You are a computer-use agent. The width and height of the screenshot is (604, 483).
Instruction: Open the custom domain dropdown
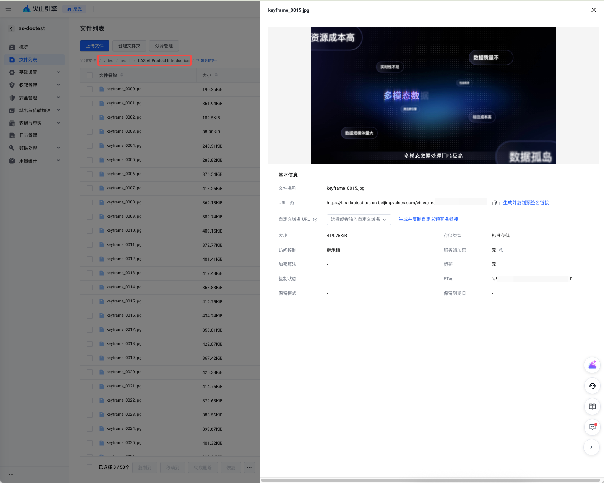(x=359, y=220)
